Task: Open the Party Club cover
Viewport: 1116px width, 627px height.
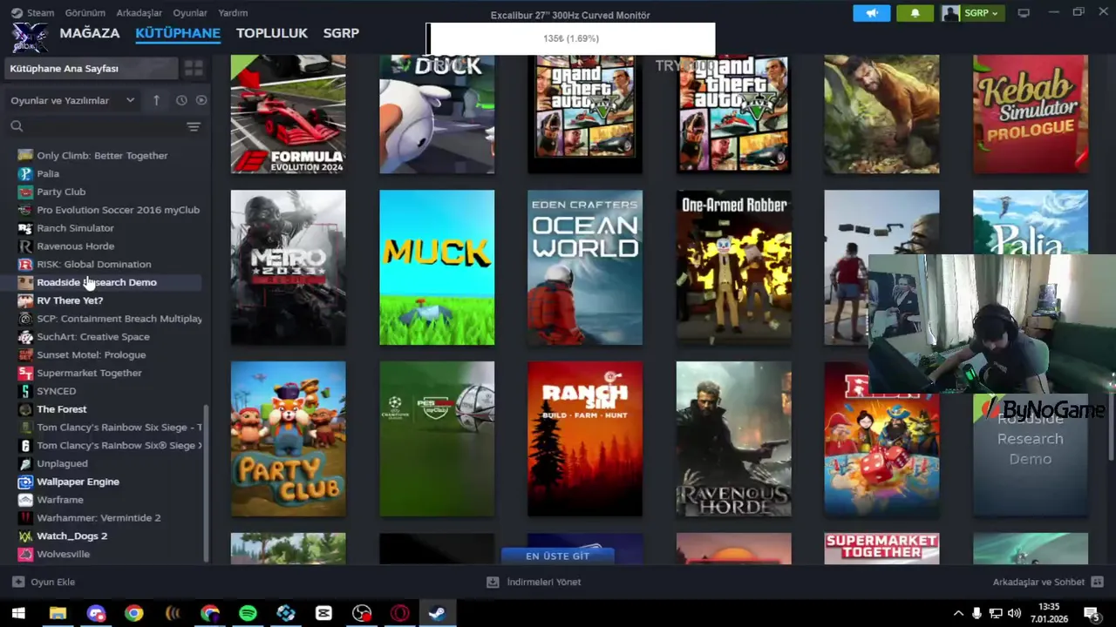Action: (x=288, y=439)
